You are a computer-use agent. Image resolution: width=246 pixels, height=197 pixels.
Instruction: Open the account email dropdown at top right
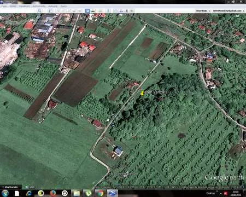[x=229, y=11]
